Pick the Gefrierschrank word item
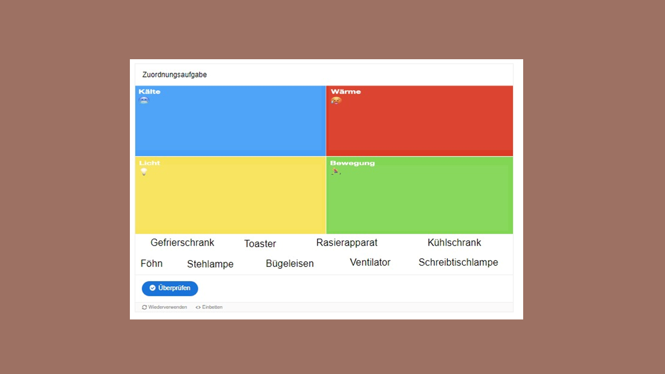This screenshot has width=665, height=374. [182, 243]
